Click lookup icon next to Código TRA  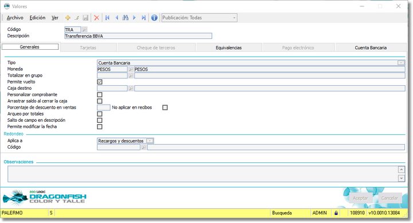pos(84,30)
